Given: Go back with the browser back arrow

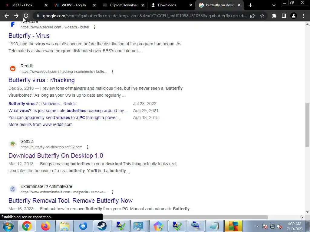Looking at the screenshot, I should coord(7,16).
